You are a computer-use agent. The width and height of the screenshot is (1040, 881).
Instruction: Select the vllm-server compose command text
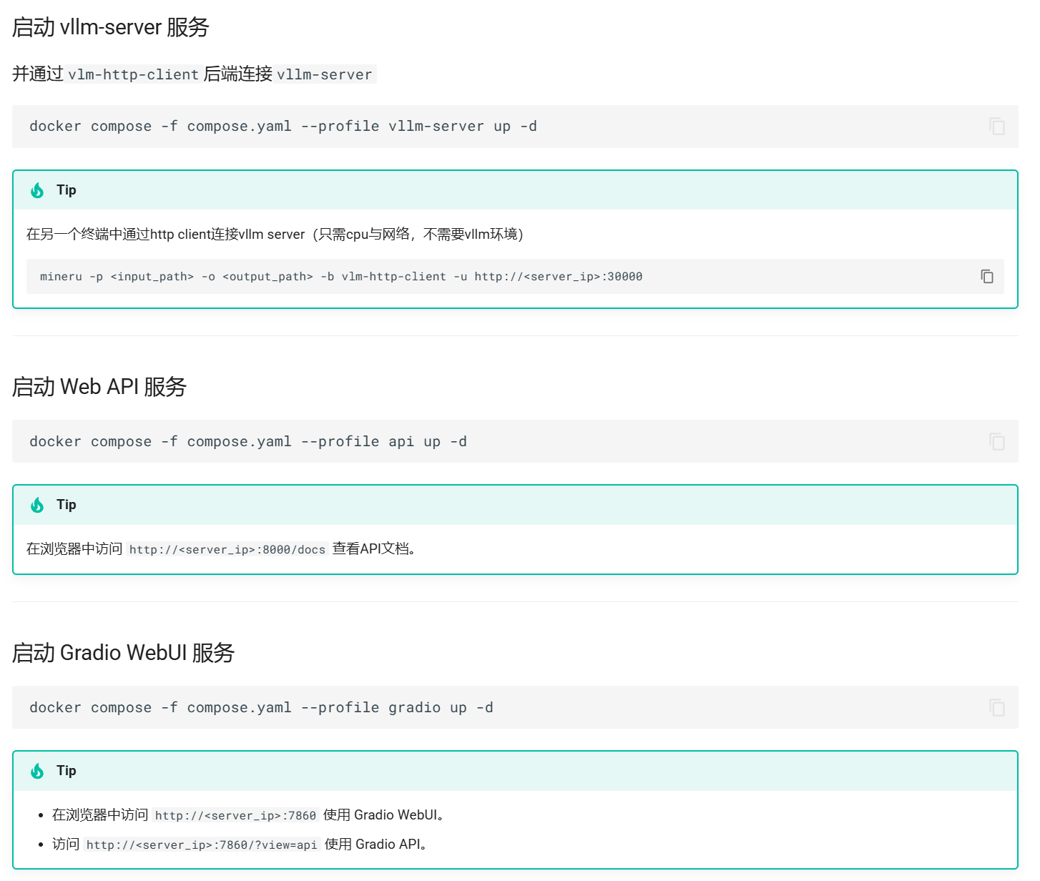(x=283, y=126)
